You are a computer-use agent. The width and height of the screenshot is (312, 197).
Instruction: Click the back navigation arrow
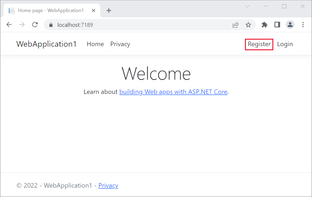click(9, 25)
